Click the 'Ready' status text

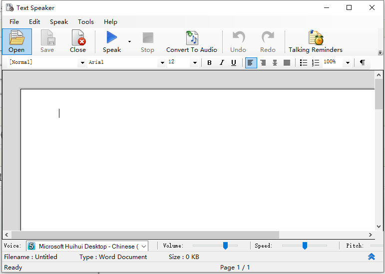[x=13, y=268]
